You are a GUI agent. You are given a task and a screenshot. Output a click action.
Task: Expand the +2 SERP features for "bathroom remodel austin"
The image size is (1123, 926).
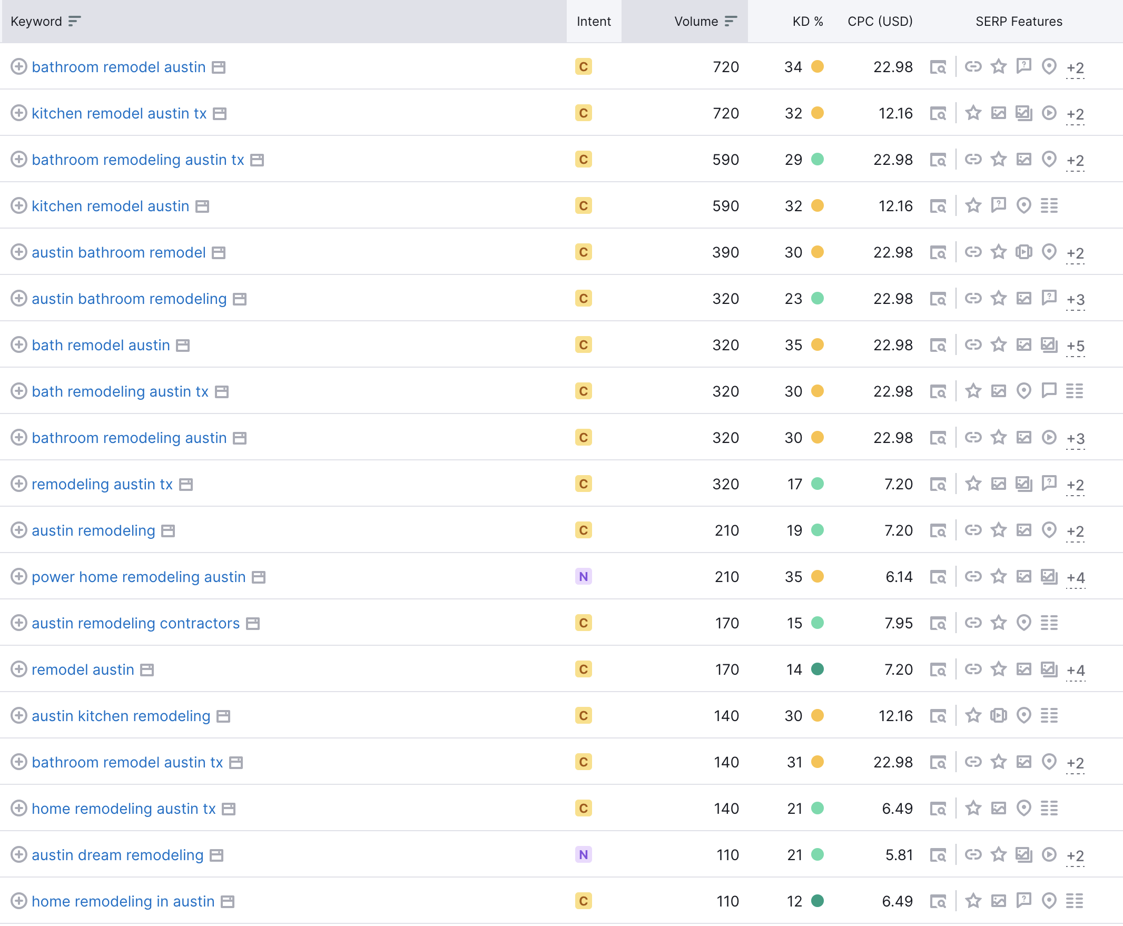coord(1075,67)
